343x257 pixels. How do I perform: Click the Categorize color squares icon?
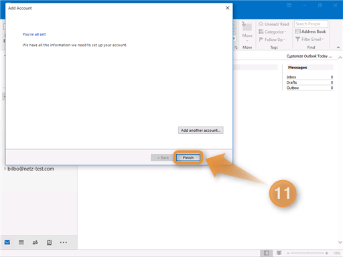click(x=261, y=31)
